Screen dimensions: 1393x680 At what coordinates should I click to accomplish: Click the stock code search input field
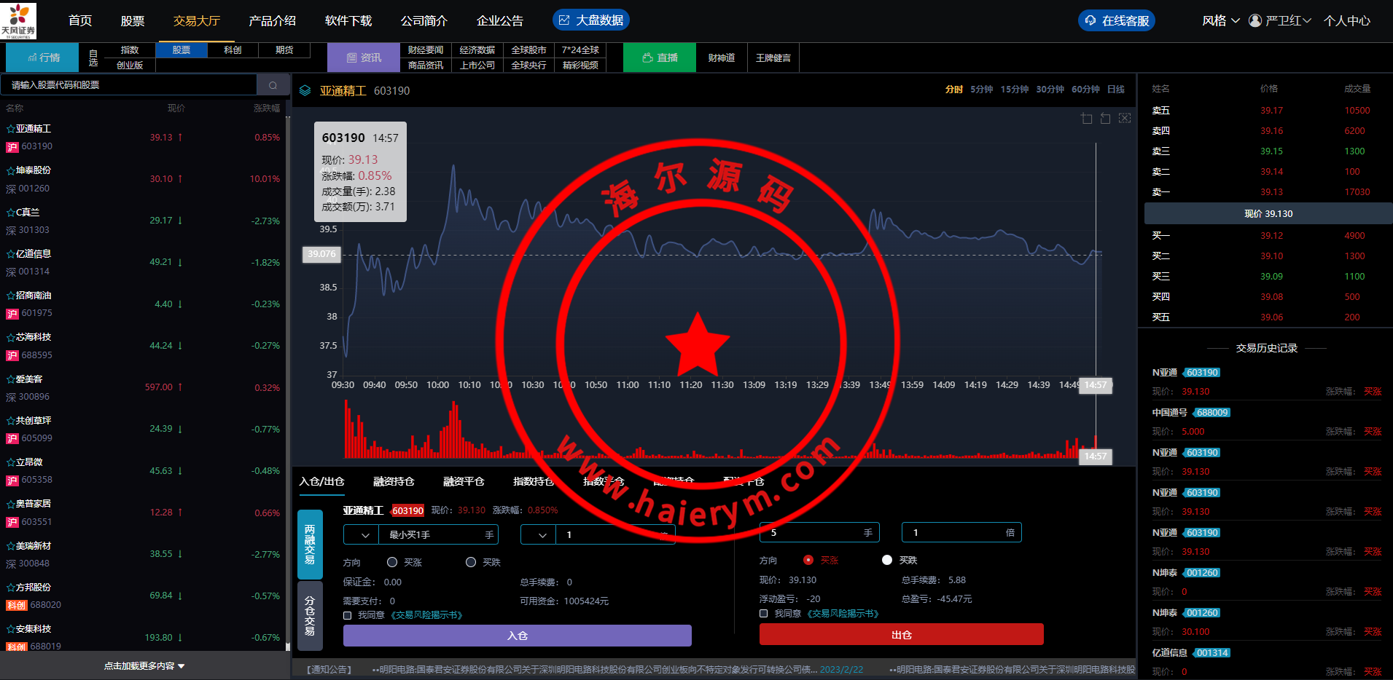pyautogui.click(x=130, y=85)
